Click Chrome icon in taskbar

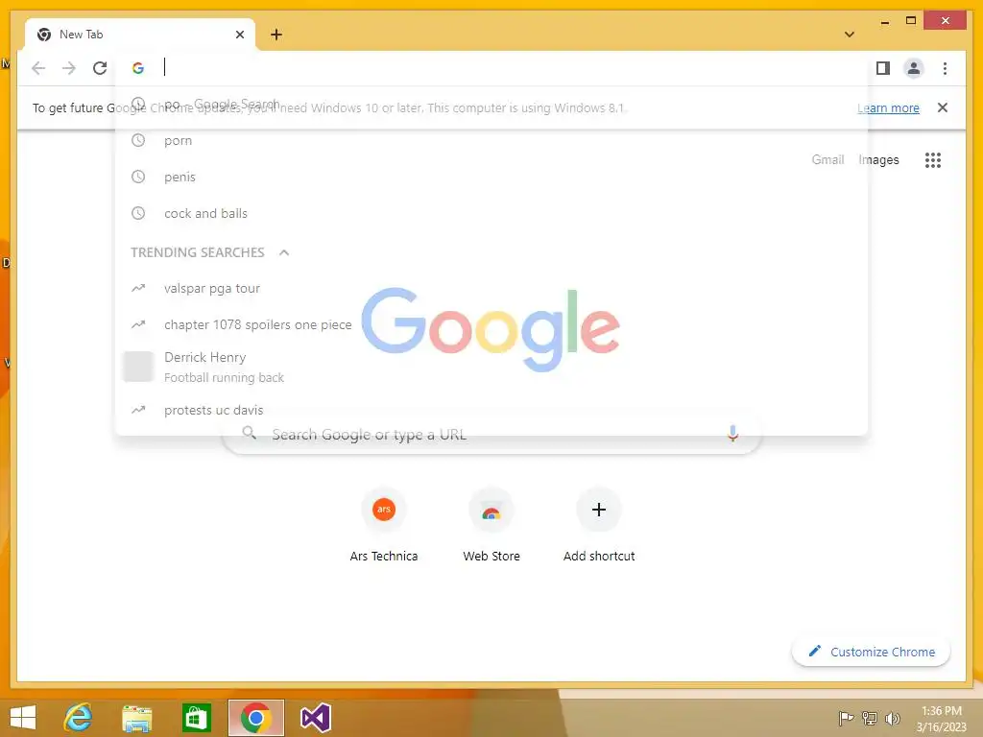pos(255,717)
